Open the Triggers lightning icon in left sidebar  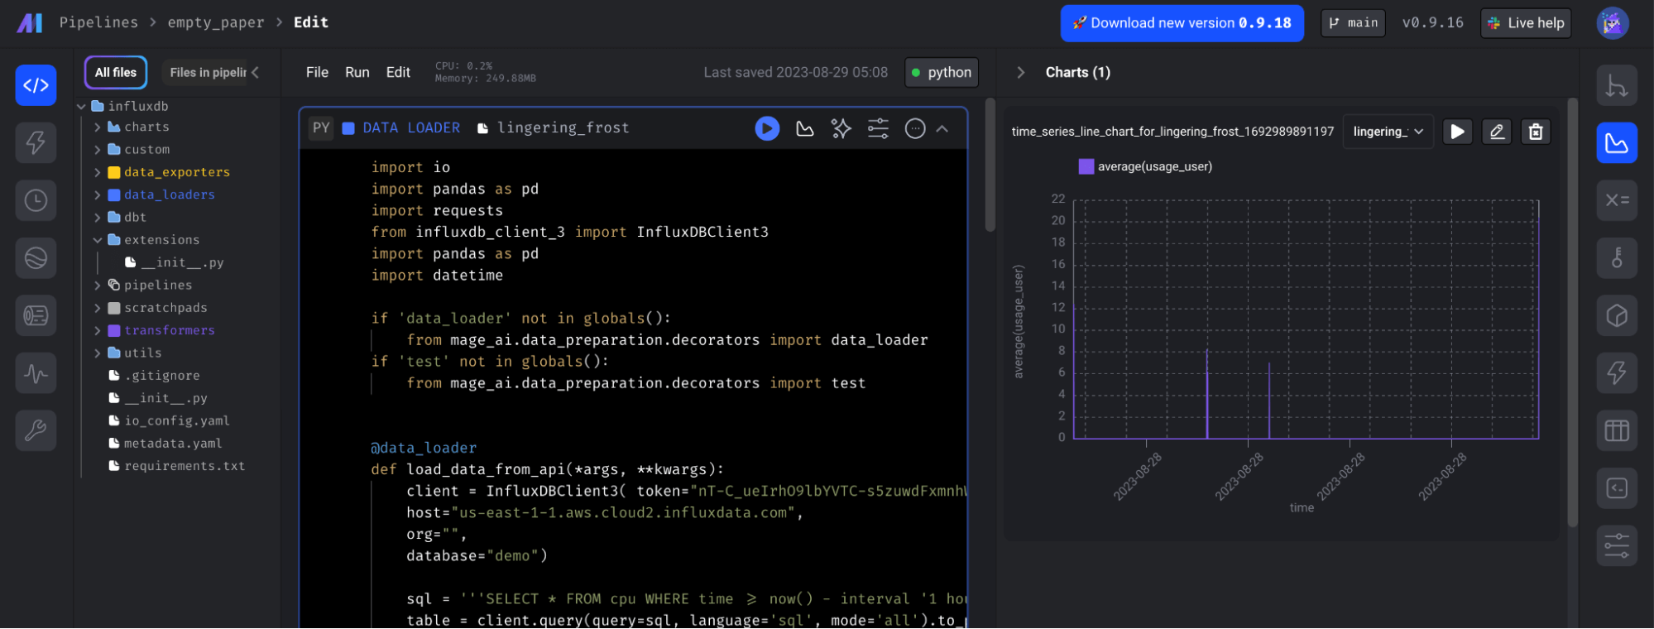[36, 142]
